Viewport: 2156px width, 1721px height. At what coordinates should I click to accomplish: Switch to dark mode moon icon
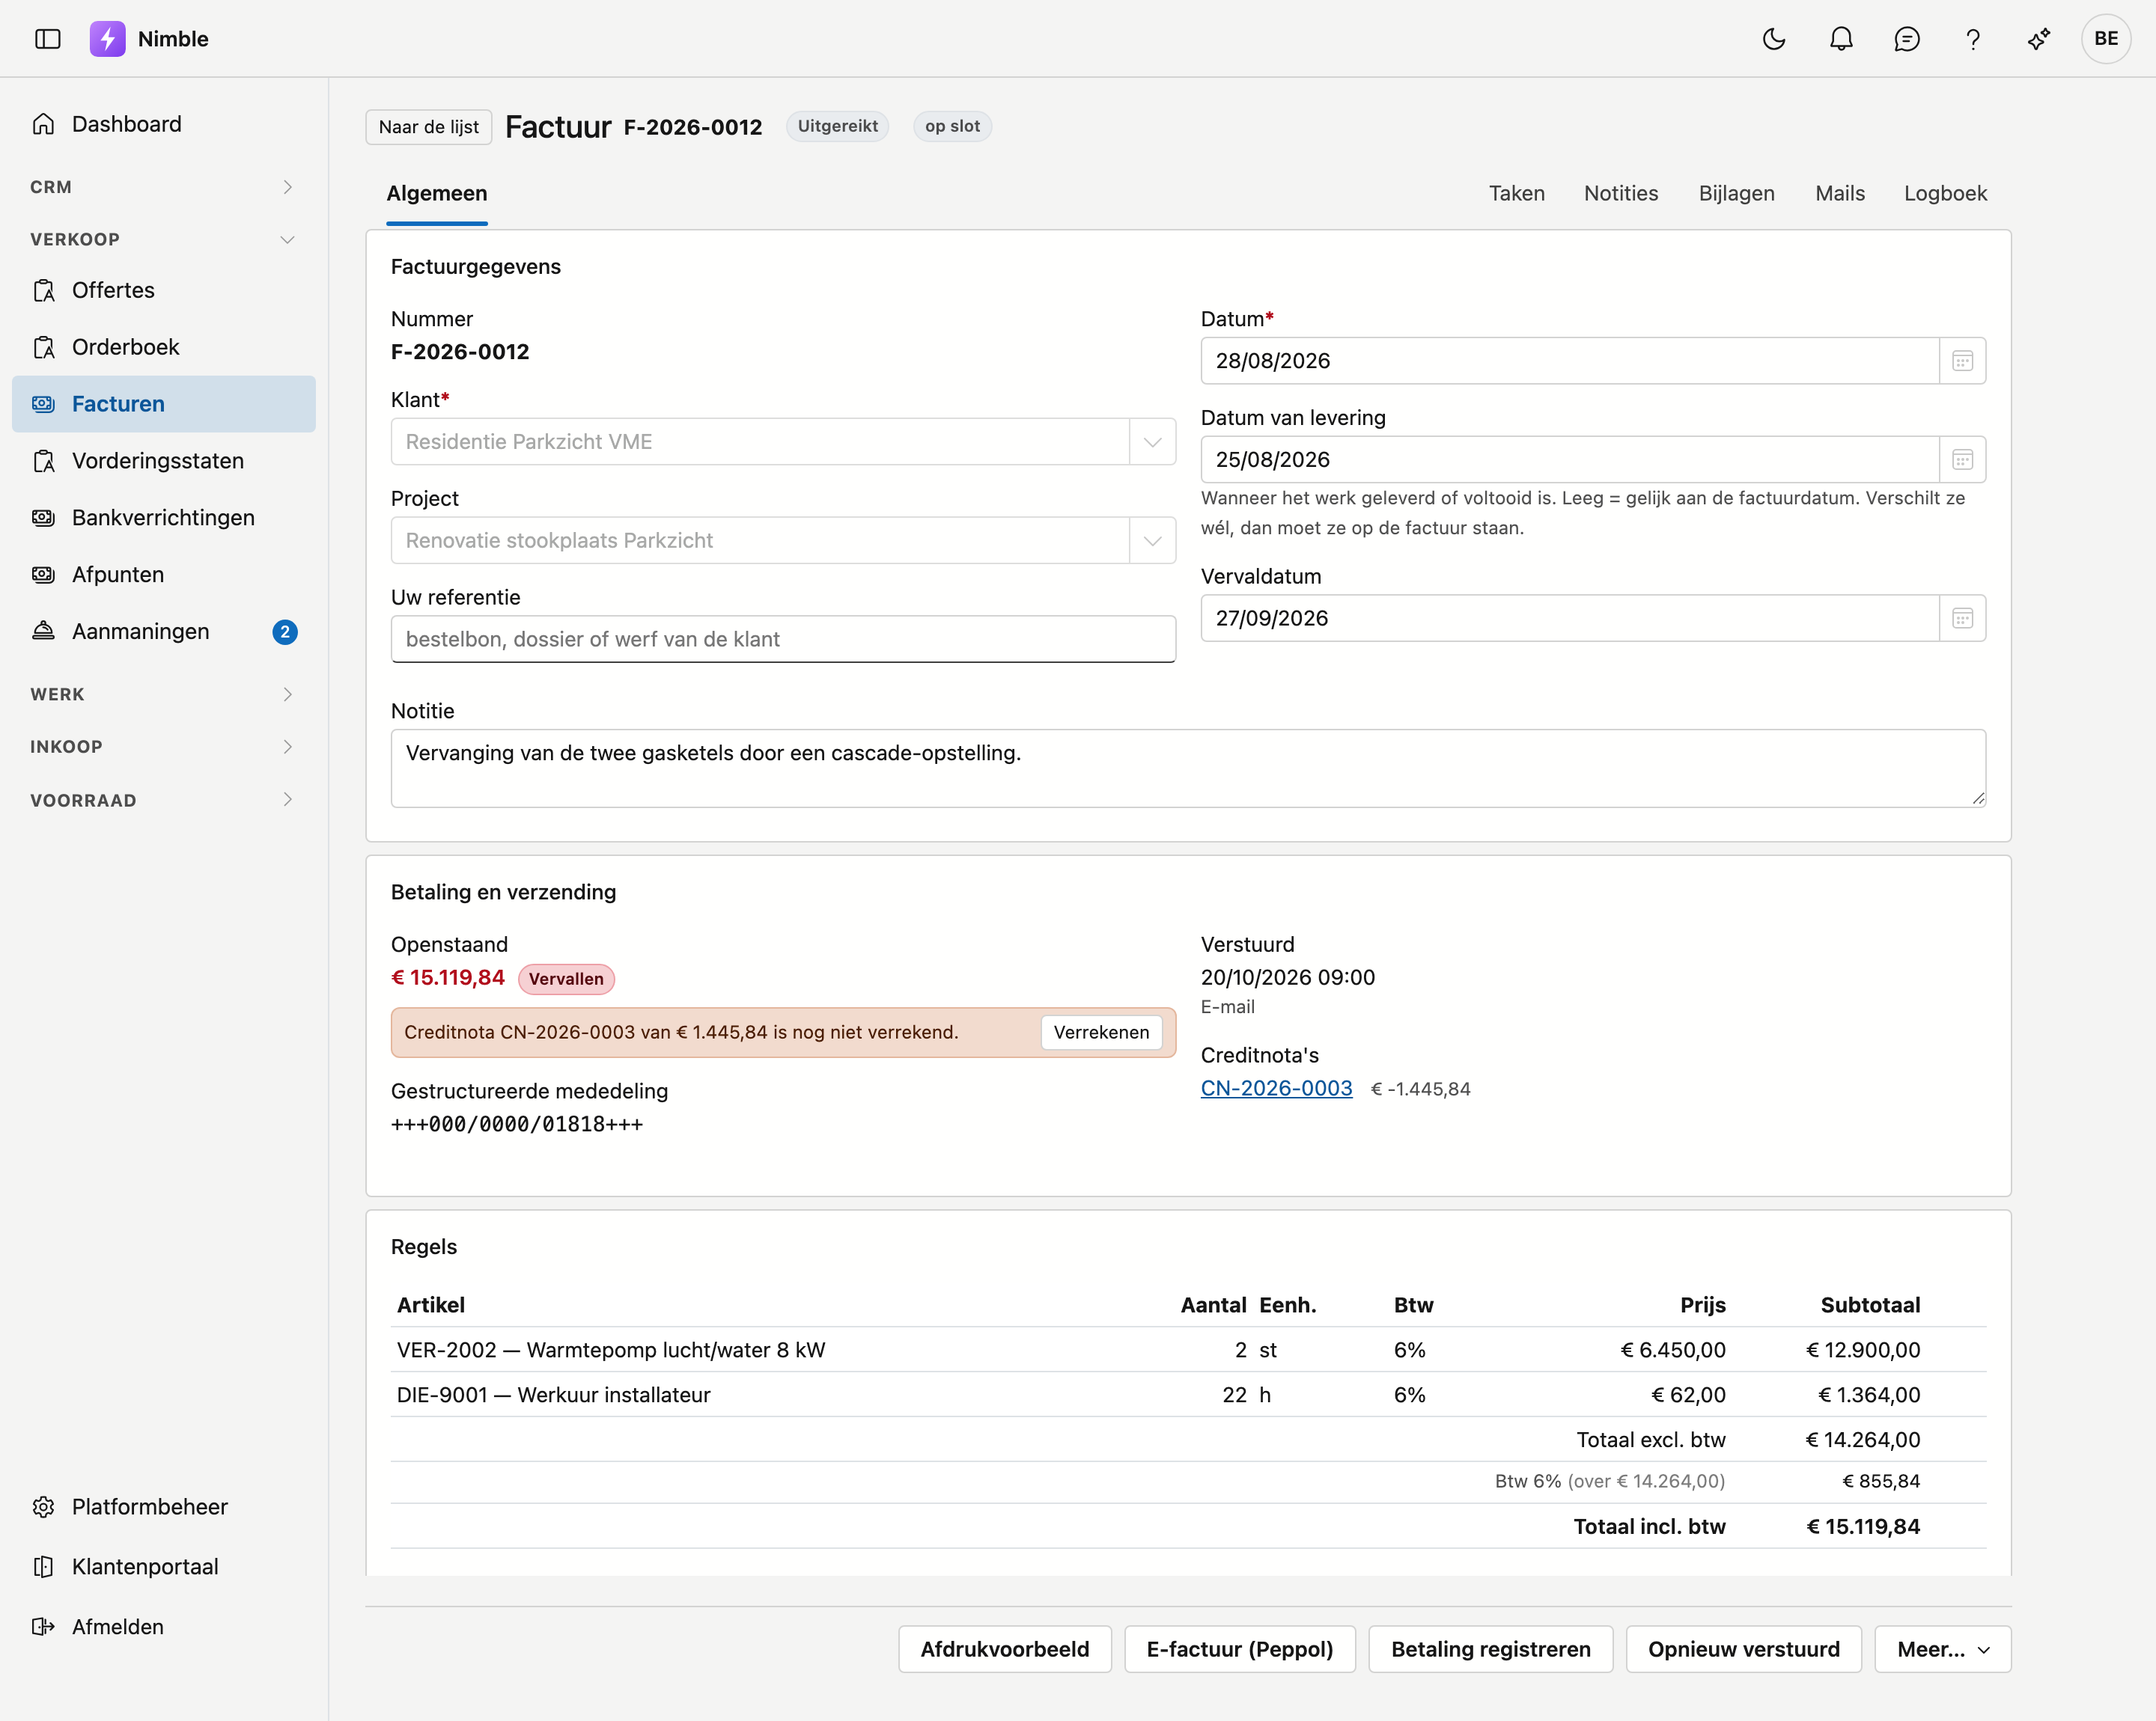click(1774, 39)
